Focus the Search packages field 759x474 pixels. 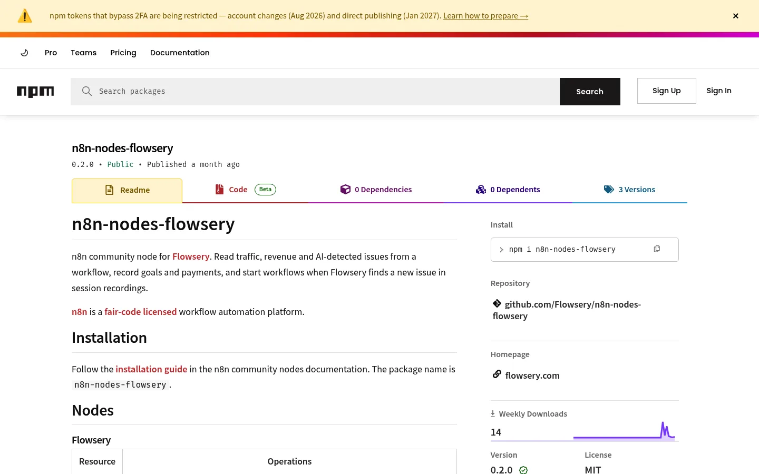coord(315,92)
